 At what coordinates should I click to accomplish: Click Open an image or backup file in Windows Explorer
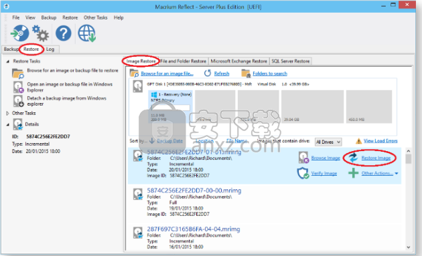[70, 87]
